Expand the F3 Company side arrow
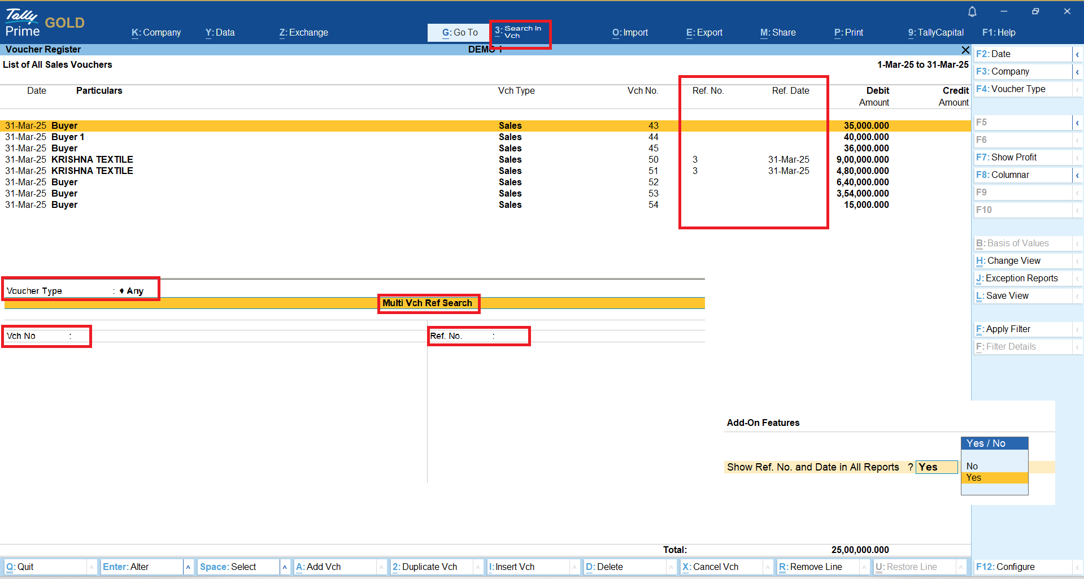The width and height of the screenshot is (1084, 579). [1077, 72]
